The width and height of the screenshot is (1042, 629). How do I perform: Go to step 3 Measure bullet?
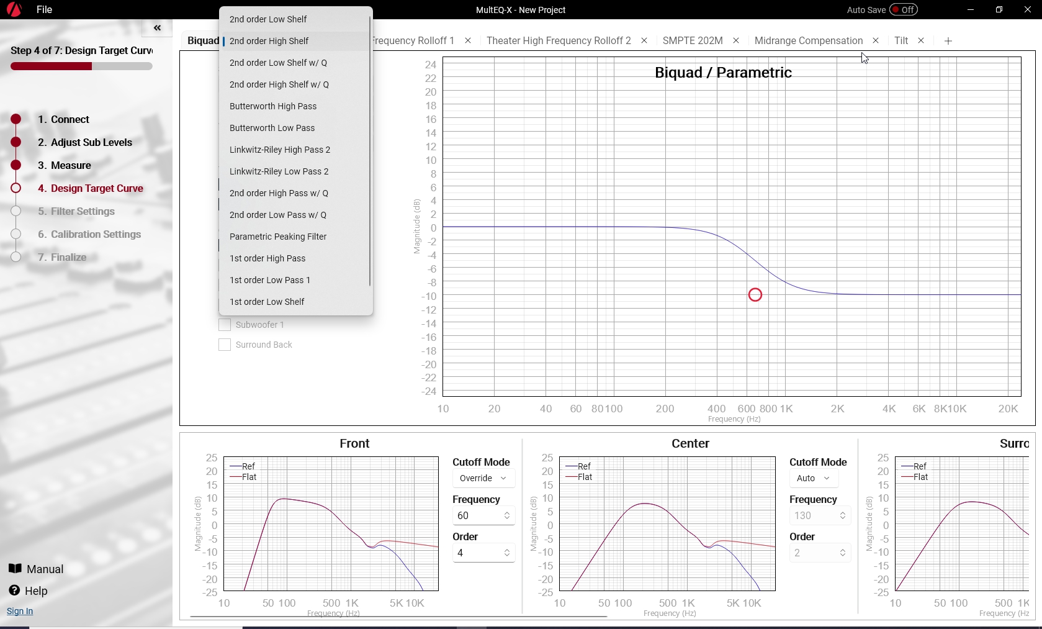16,165
